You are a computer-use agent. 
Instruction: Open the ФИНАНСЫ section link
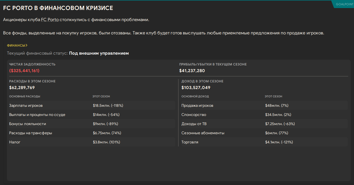pos(16,45)
